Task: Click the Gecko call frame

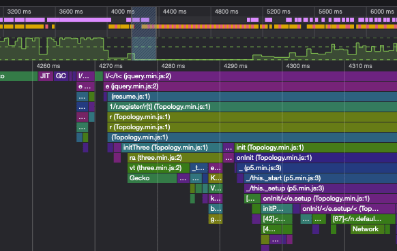Action: (152, 178)
